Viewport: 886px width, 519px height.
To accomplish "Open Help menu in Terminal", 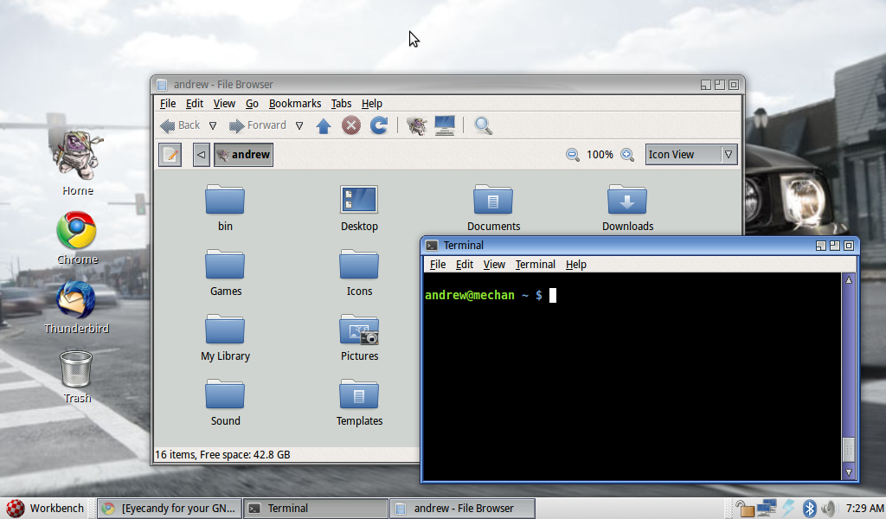I will [x=575, y=265].
